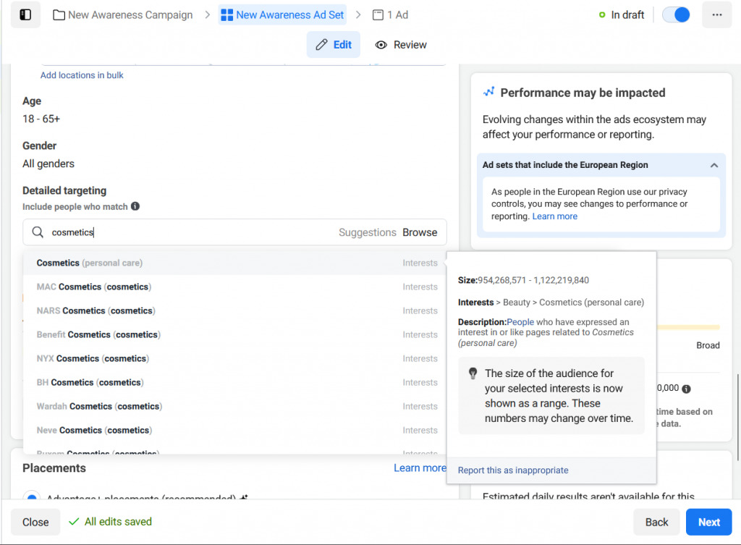Toggle the ad set on/off switch

tap(676, 14)
